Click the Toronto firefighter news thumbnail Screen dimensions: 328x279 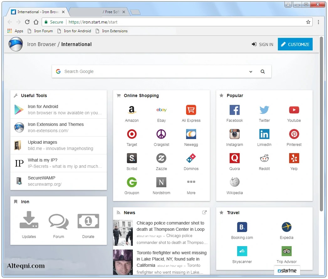(123, 262)
